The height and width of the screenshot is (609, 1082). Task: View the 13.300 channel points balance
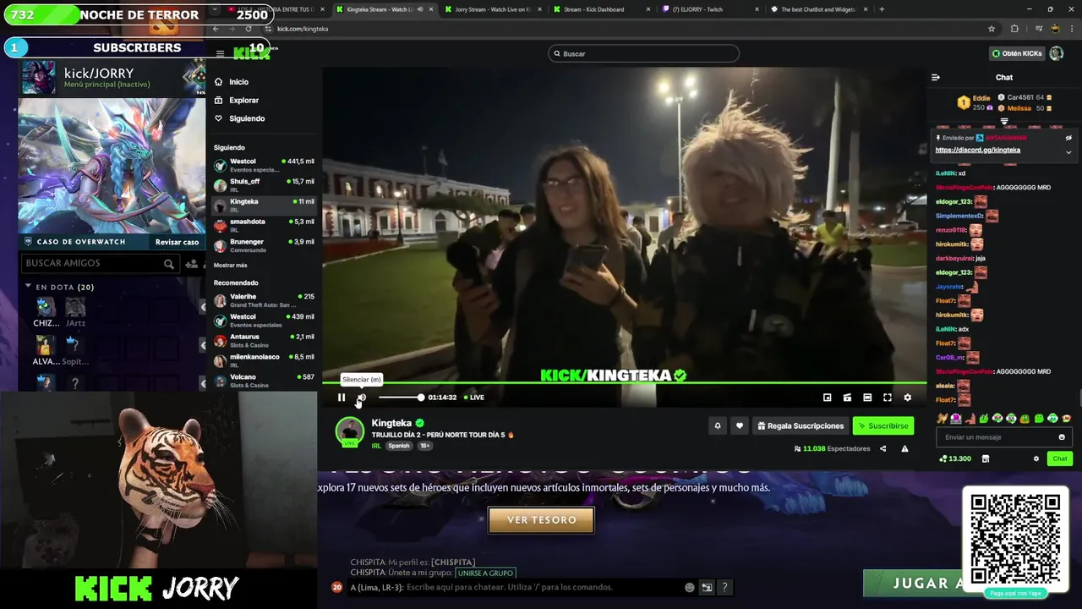(x=955, y=458)
